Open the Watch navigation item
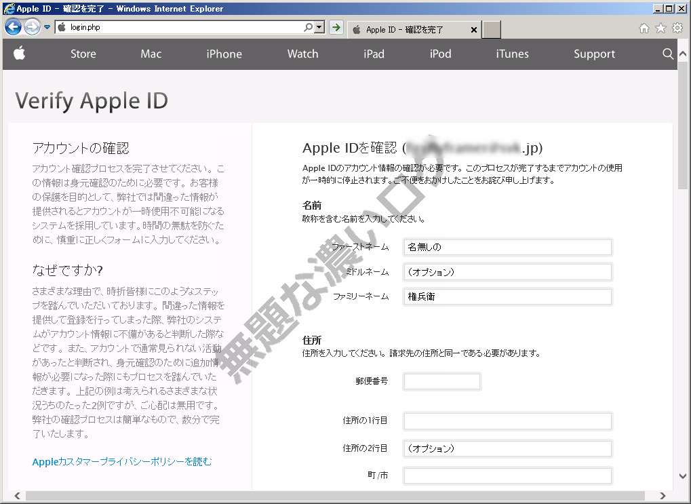This screenshot has height=504, width=691. (302, 54)
